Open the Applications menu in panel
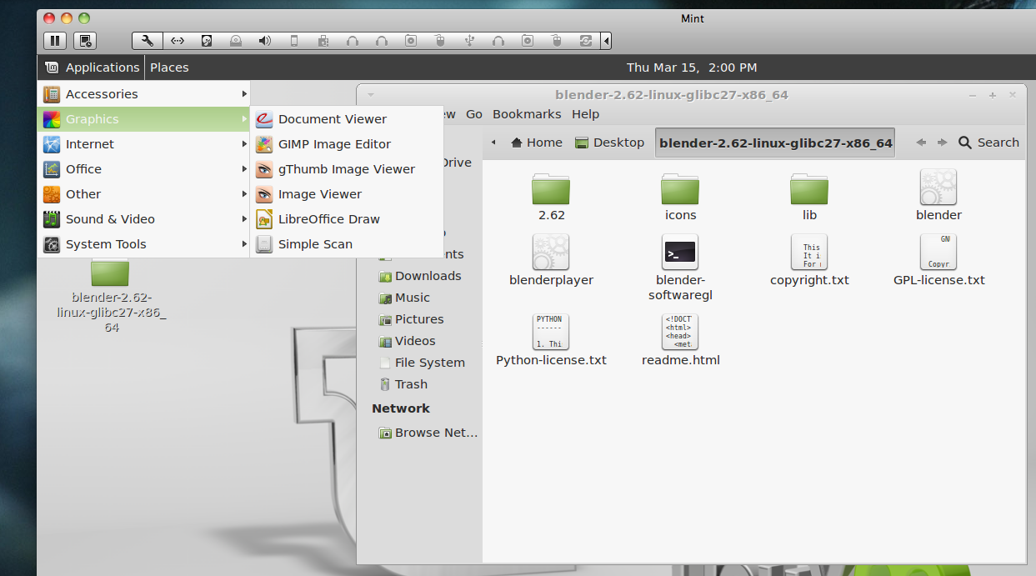The image size is (1036, 576). [x=93, y=68]
